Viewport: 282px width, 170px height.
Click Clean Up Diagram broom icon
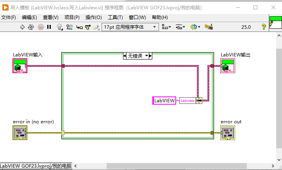pos(209,27)
